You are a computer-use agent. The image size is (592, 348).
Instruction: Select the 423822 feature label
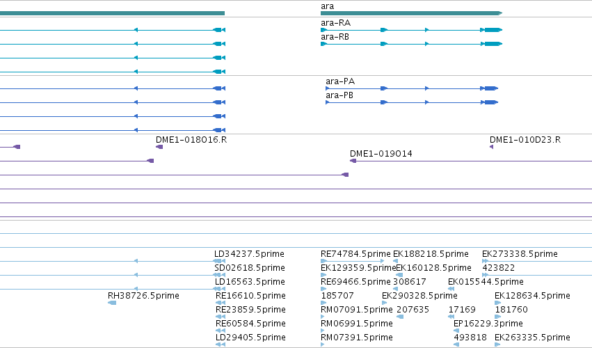(x=499, y=268)
